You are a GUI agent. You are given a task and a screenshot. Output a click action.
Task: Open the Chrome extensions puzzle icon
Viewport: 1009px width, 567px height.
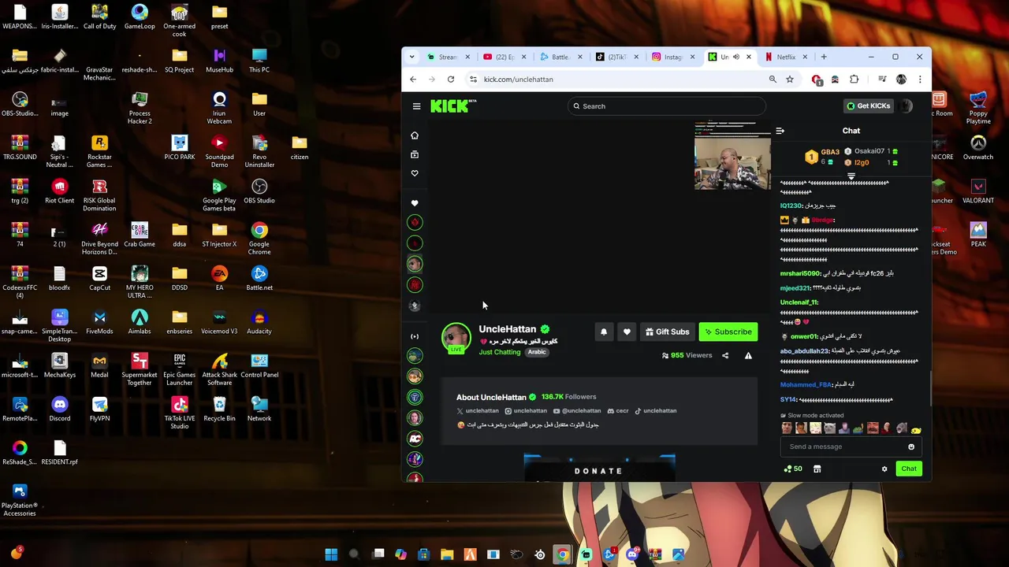(x=854, y=80)
